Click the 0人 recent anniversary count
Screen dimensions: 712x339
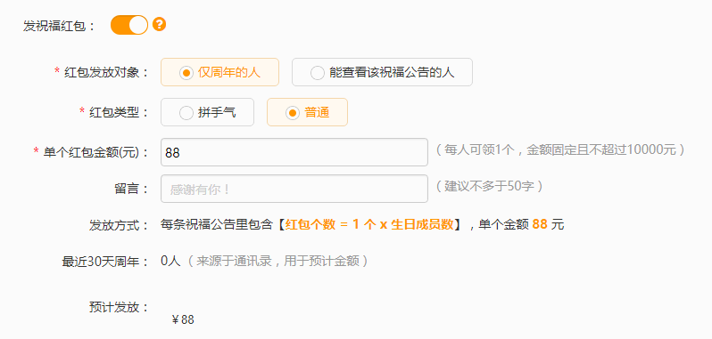pyautogui.click(x=170, y=261)
